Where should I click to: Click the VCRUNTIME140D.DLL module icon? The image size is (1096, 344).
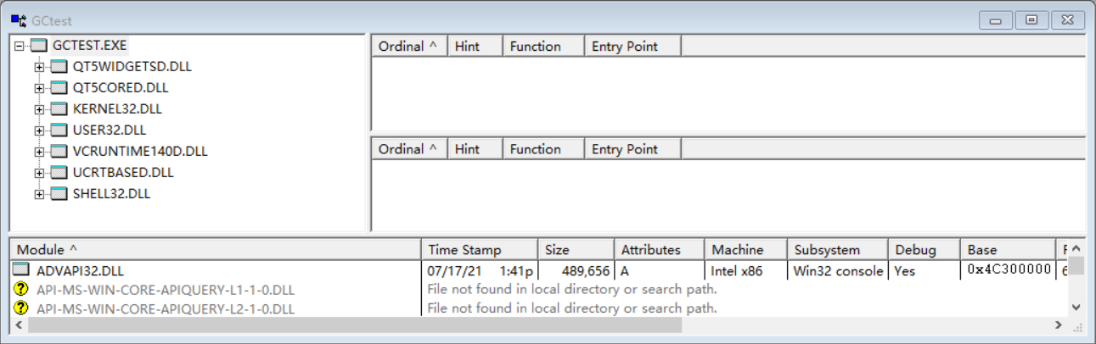click(x=59, y=151)
